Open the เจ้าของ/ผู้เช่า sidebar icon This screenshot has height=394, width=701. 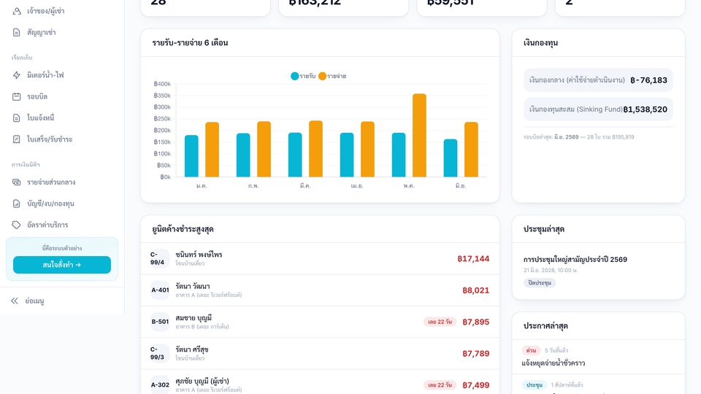pyautogui.click(x=17, y=11)
